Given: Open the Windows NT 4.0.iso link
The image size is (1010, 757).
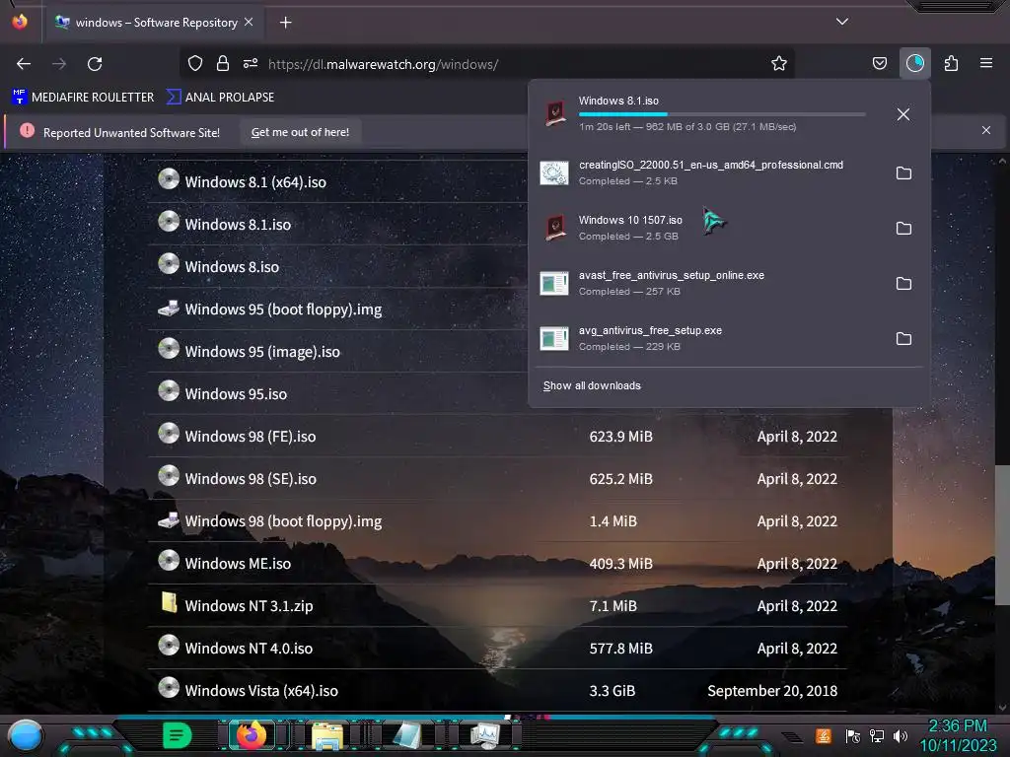Looking at the screenshot, I should coord(249,649).
